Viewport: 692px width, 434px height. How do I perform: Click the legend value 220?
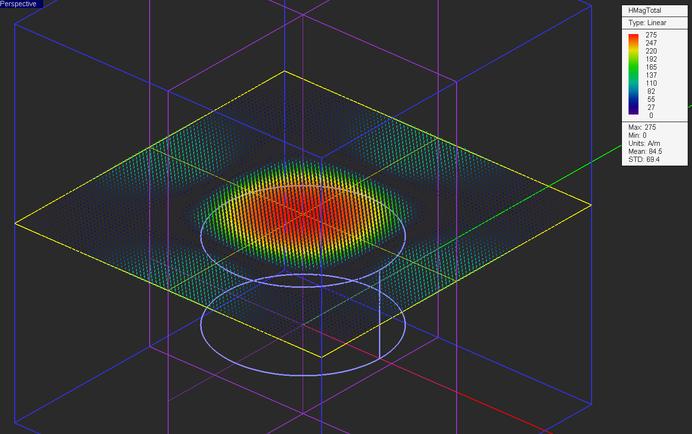[651, 51]
